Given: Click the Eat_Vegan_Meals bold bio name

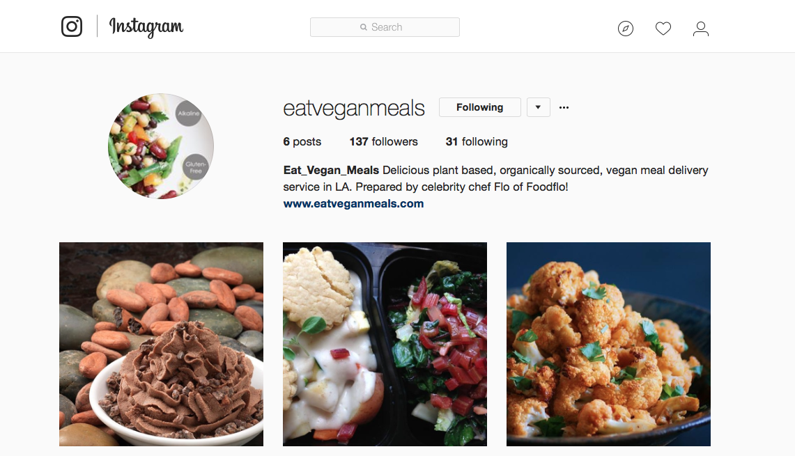Looking at the screenshot, I should coord(331,171).
